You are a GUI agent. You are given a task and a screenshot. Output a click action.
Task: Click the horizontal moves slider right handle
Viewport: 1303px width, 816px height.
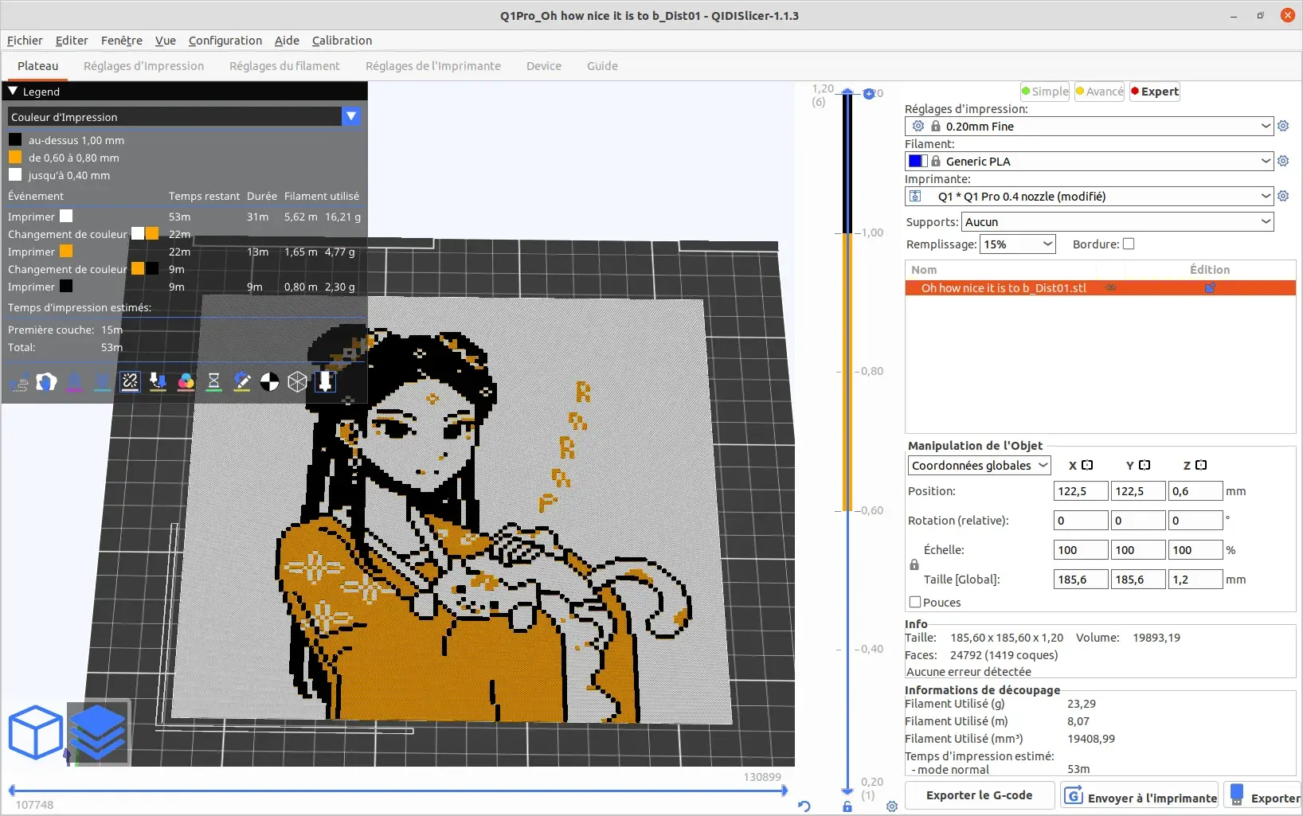[x=785, y=791]
